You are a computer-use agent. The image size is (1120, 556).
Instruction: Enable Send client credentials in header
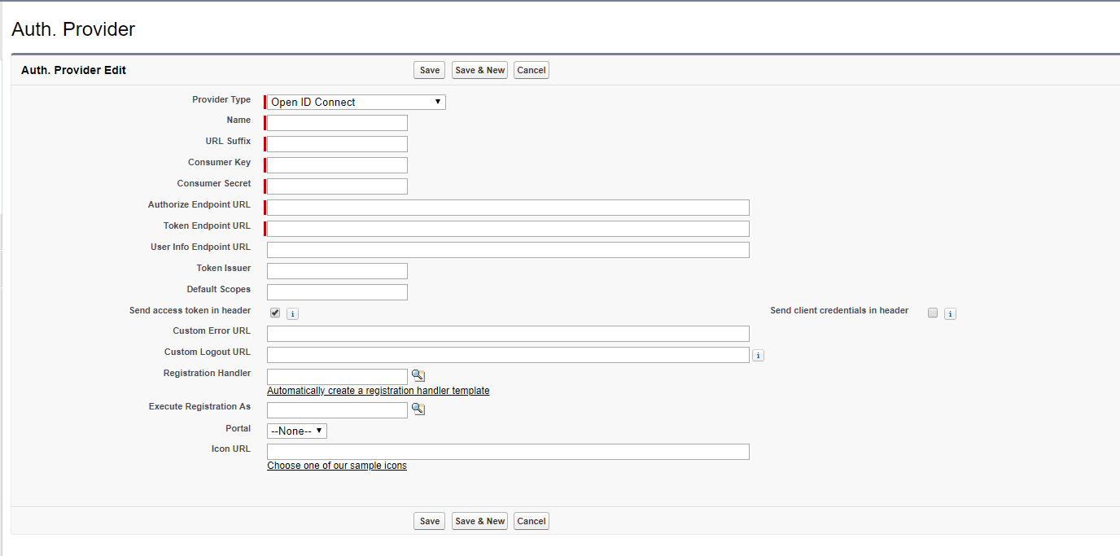(x=932, y=313)
